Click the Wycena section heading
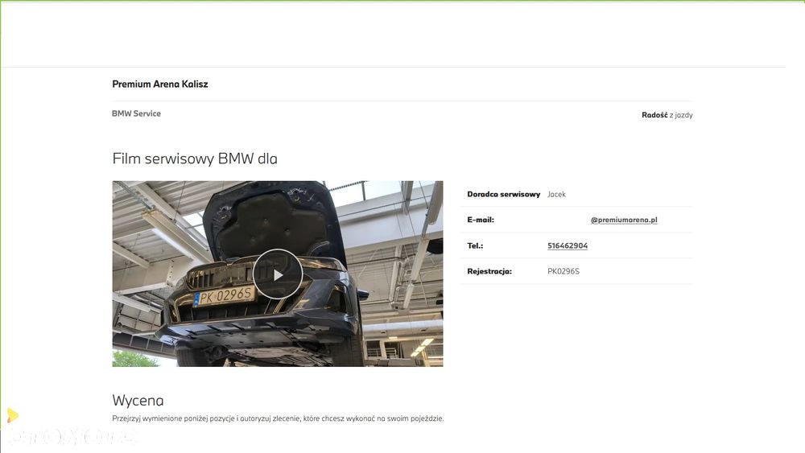The width and height of the screenshot is (805, 453). click(x=138, y=400)
